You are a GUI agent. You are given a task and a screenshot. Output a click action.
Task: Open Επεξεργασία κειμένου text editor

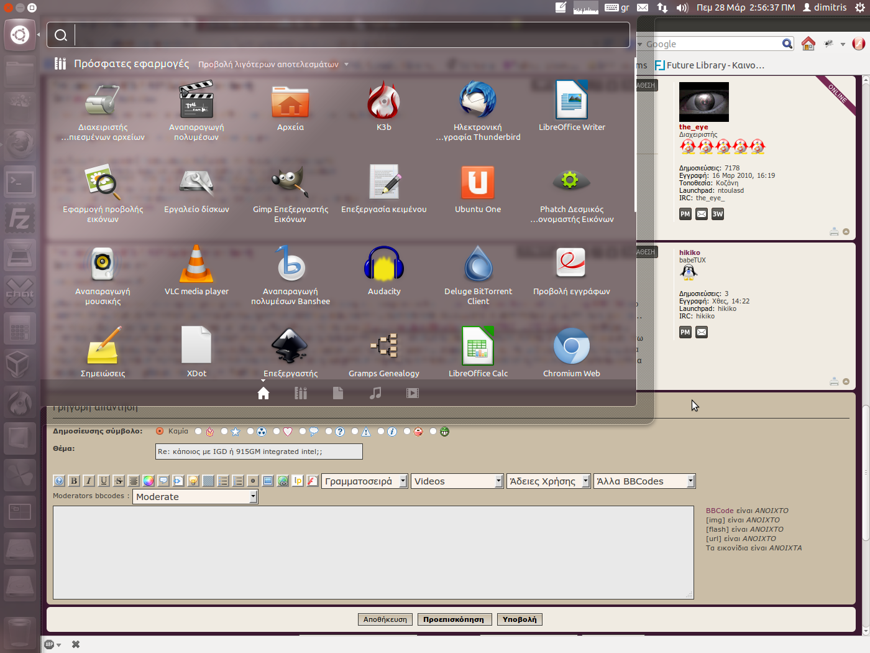384,182
